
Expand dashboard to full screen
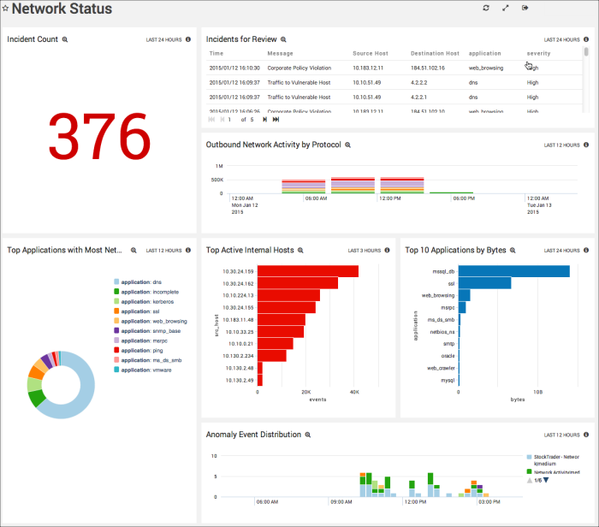tap(506, 8)
